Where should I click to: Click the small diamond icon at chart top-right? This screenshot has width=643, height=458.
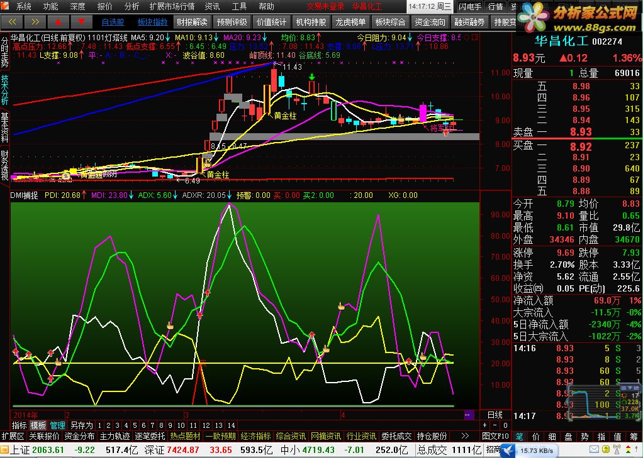[467, 37]
